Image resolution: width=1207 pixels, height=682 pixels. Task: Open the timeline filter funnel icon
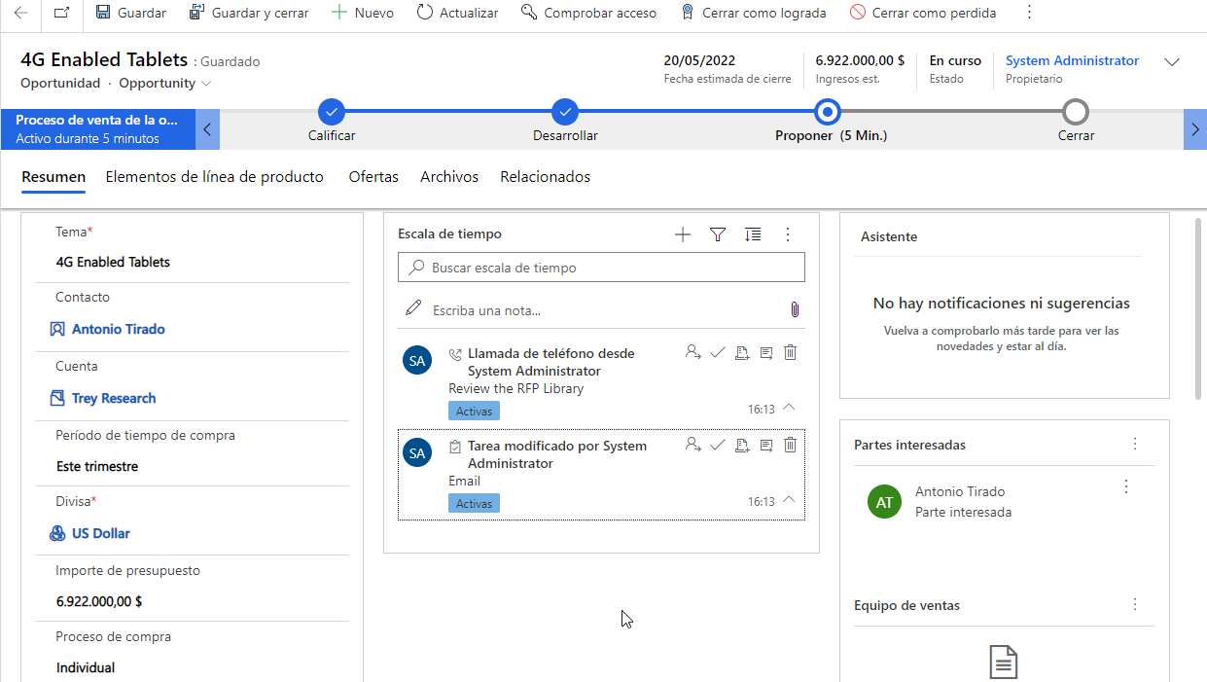click(718, 234)
